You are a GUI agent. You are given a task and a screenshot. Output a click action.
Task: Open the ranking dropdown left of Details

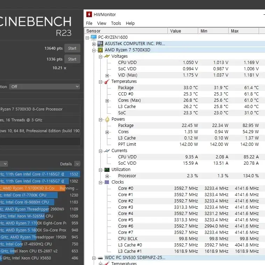pos(4,164)
